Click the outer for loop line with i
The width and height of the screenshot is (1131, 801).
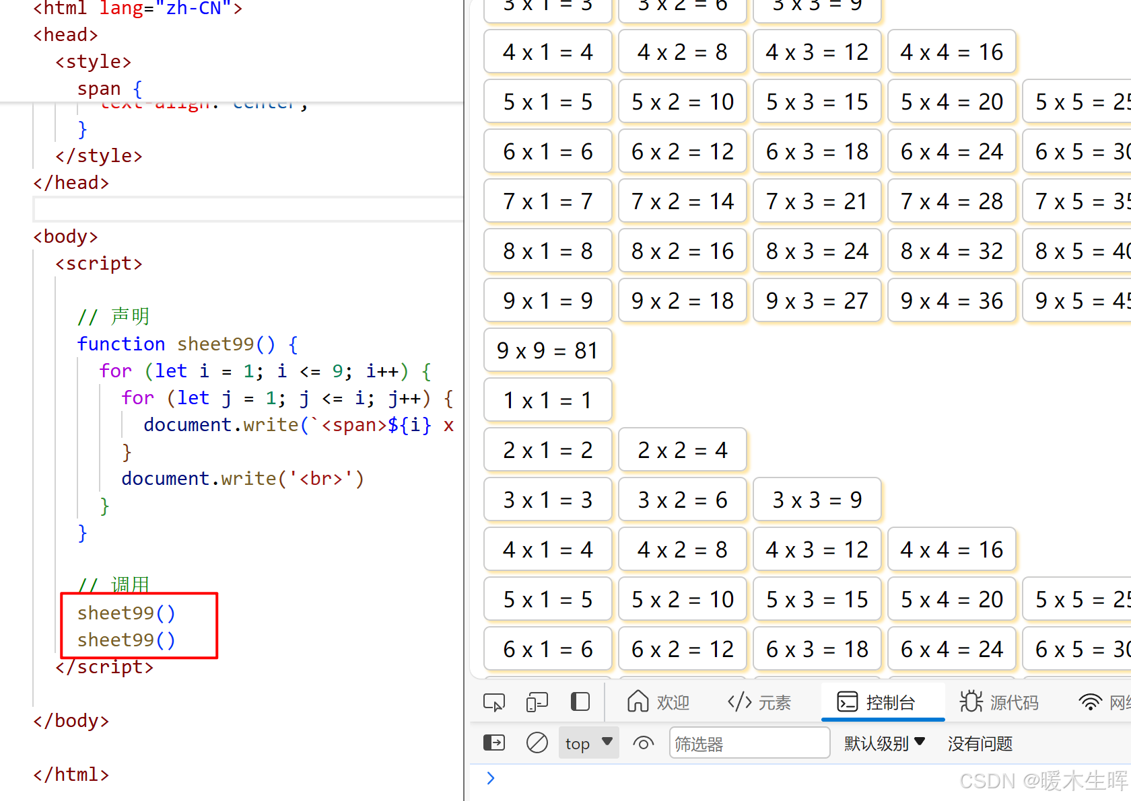click(265, 371)
